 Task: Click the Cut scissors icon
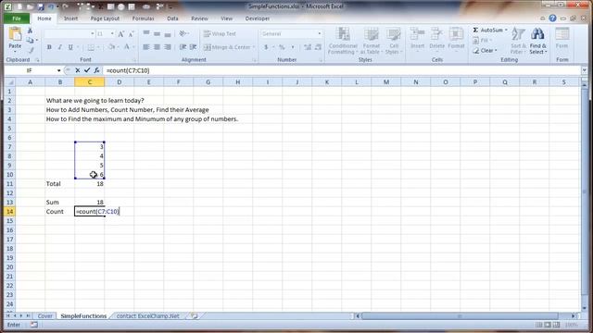click(30, 31)
